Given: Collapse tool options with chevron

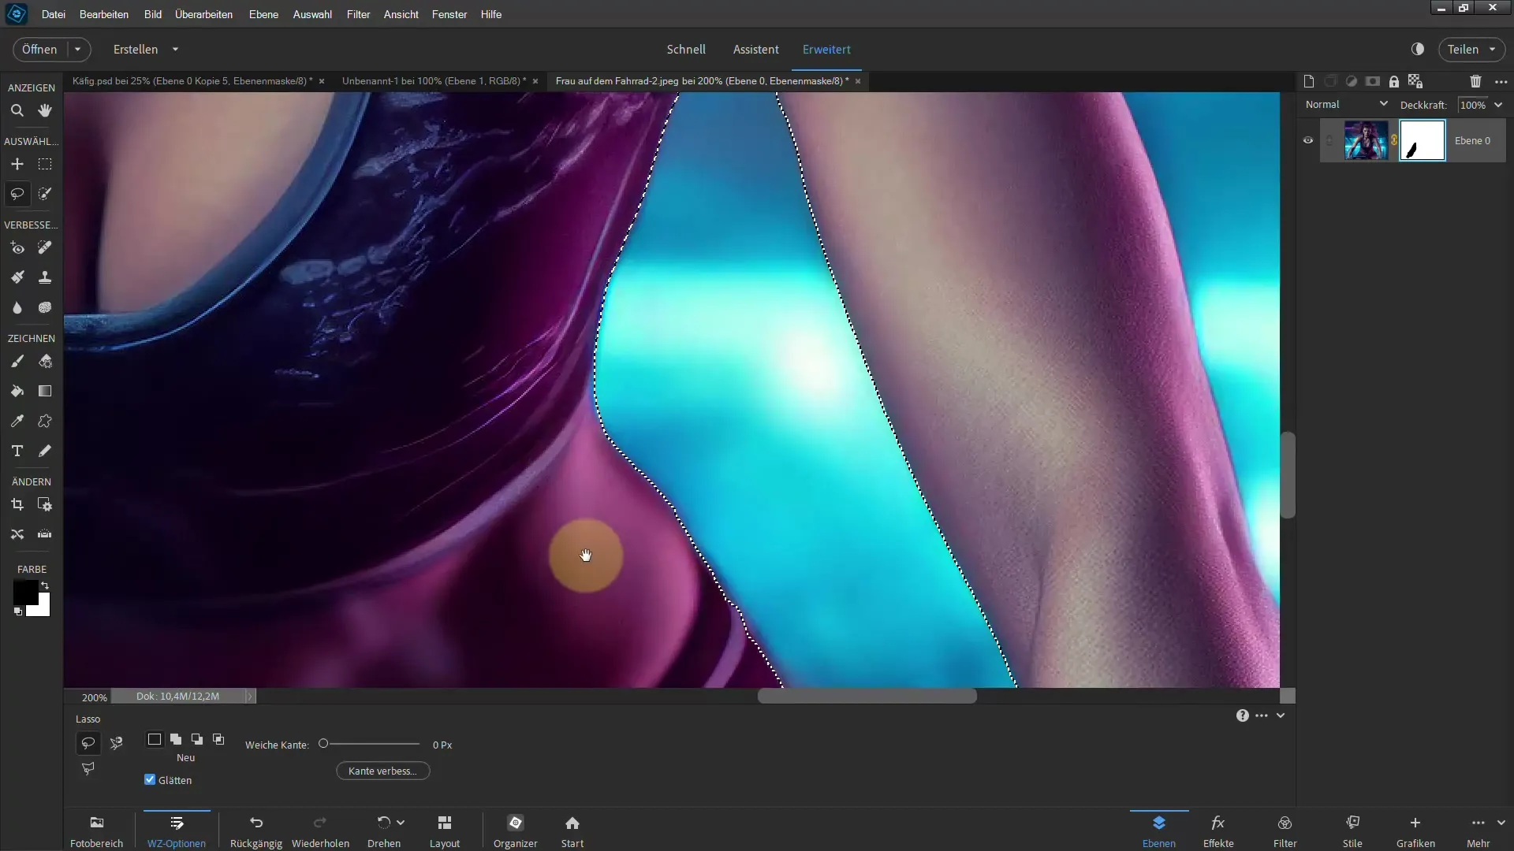Looking at the screenshot, I should point(1281,715).
